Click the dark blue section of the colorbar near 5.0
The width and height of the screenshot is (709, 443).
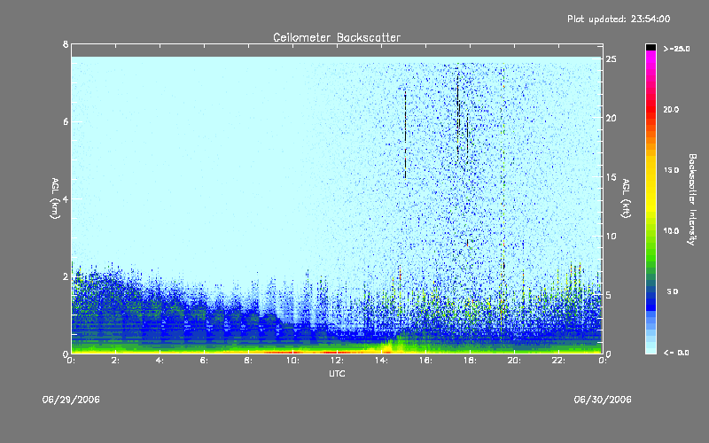coord(651,291)
